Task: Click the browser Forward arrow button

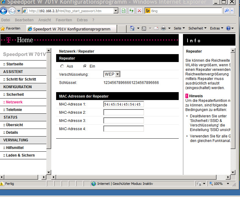Action: coord(12,11)
